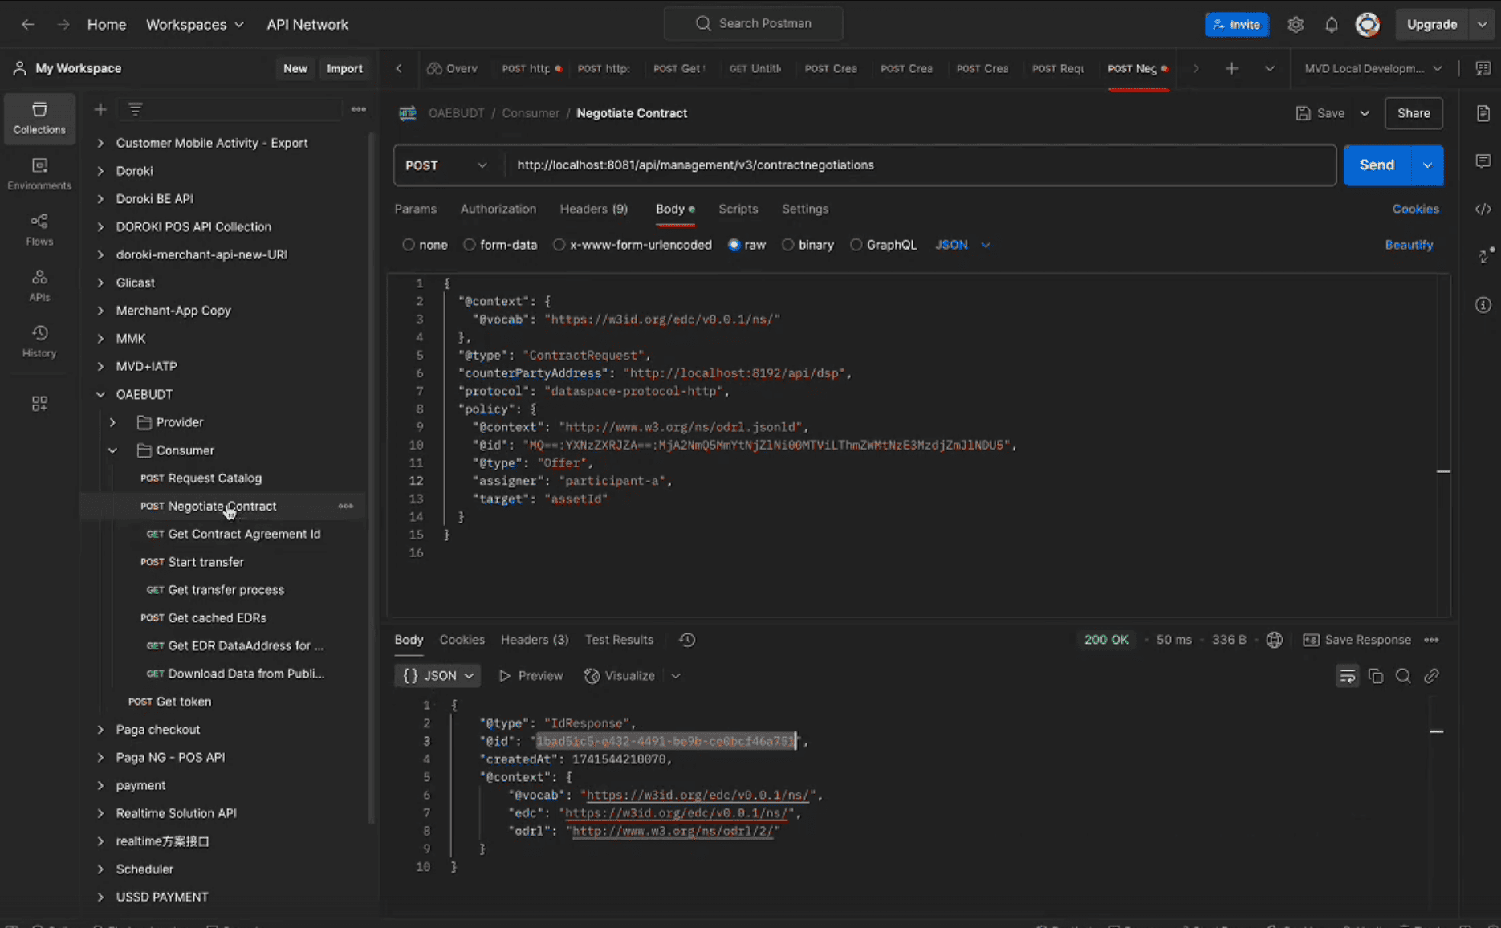Open collection panel more options ellipsis
The height and width of the screenshot is (928, 1501).
pyautogui.click(x=359, y=109)
